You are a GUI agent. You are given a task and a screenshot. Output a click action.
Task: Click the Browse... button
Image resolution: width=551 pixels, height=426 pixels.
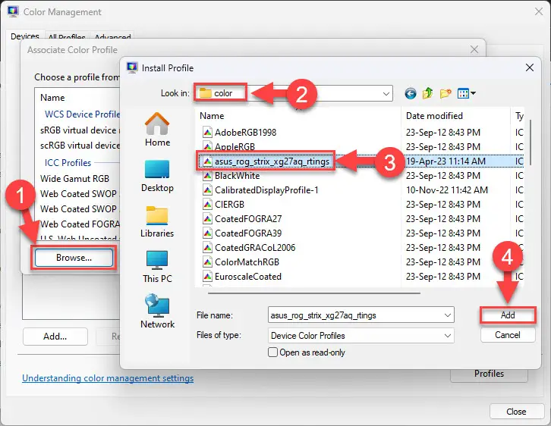click(74, 258)
